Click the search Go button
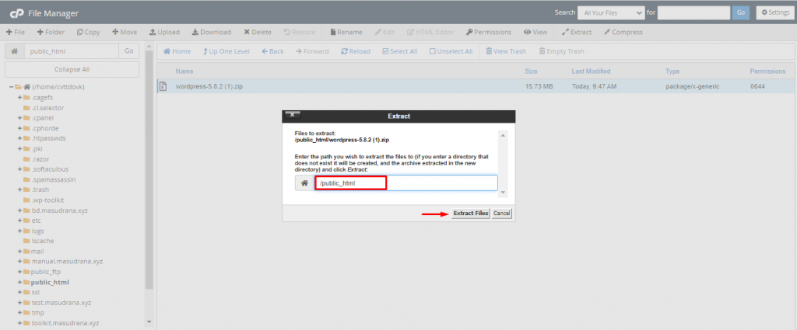 coord(741,12)
